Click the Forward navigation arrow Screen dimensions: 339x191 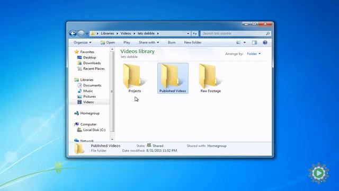81,33
